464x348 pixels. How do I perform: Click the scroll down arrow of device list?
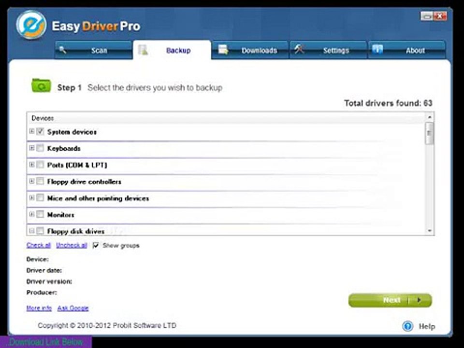429,231
